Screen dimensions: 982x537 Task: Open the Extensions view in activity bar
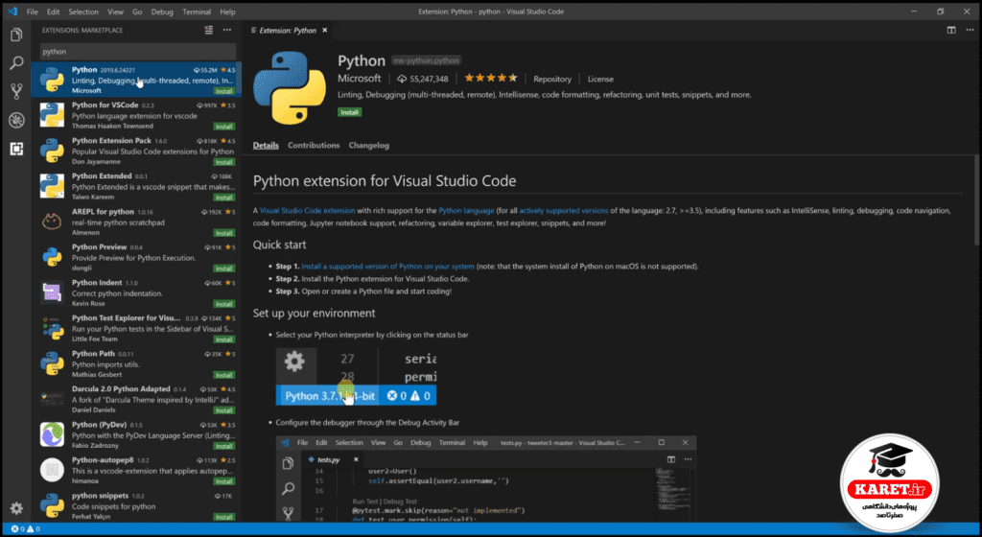[16, 149]
